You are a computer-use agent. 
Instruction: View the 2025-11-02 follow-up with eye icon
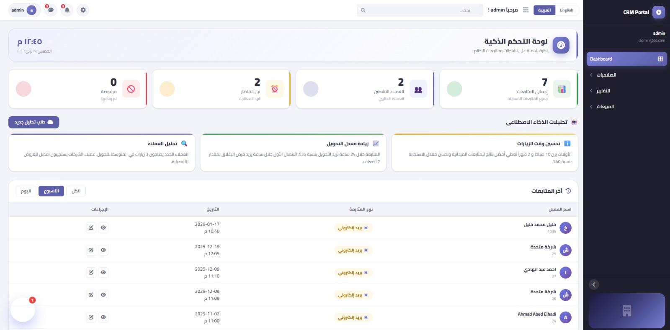point(103,317)
